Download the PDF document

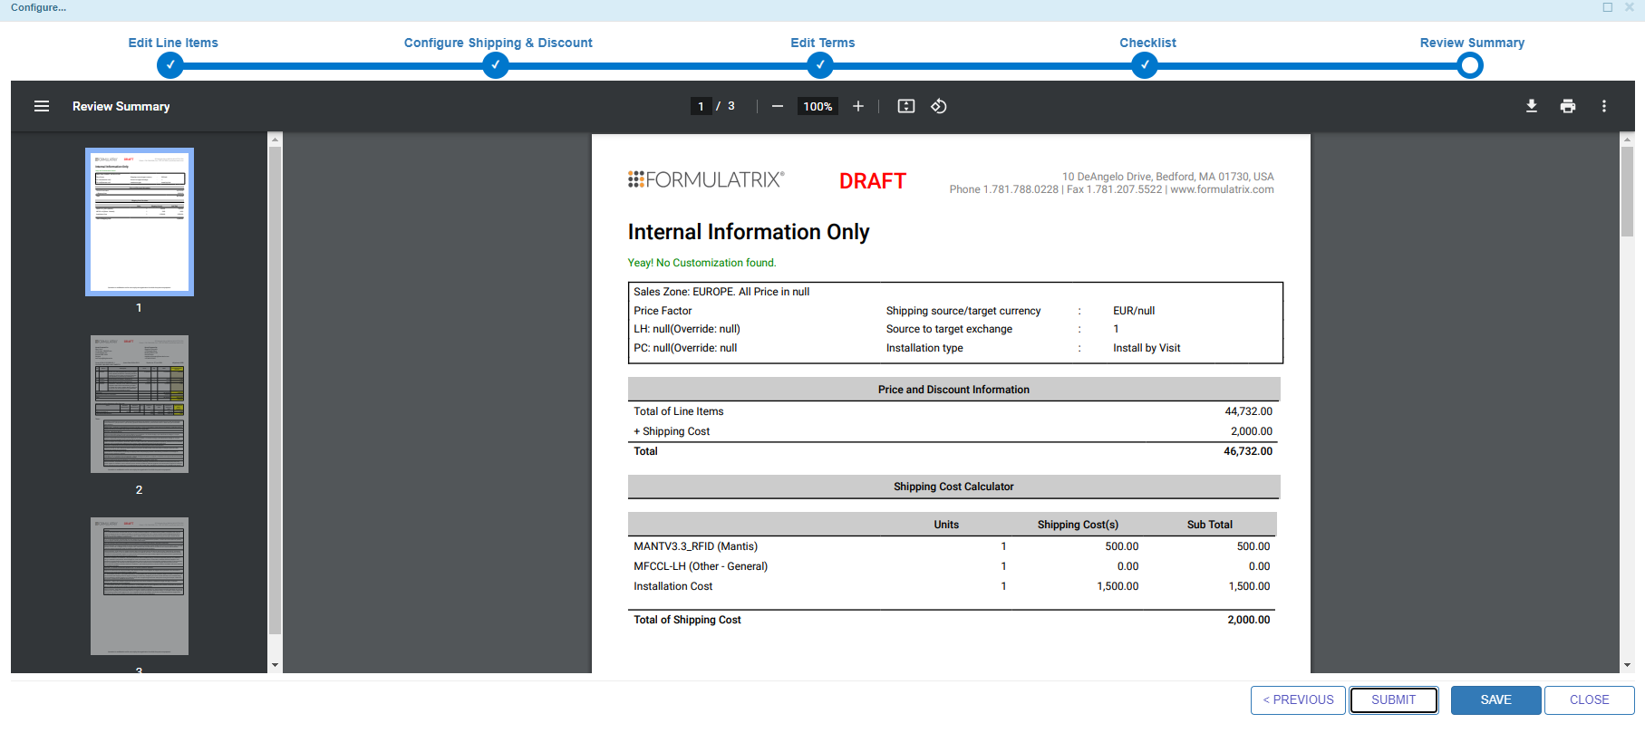[1531, 106]
